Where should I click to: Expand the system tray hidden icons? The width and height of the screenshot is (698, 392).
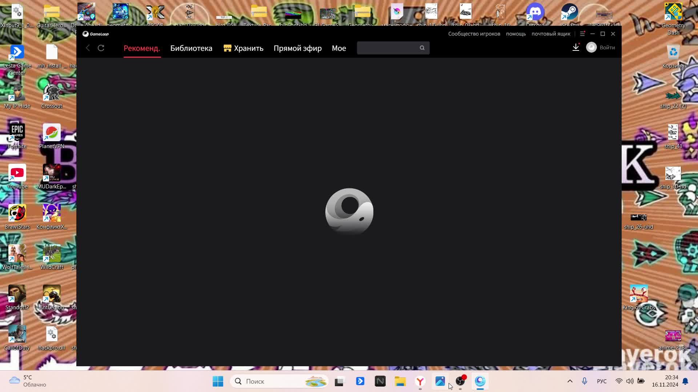(x=570, y=381)
